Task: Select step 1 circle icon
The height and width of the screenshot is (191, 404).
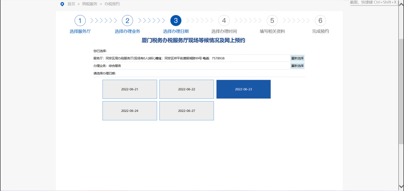Action: [80, 21]
